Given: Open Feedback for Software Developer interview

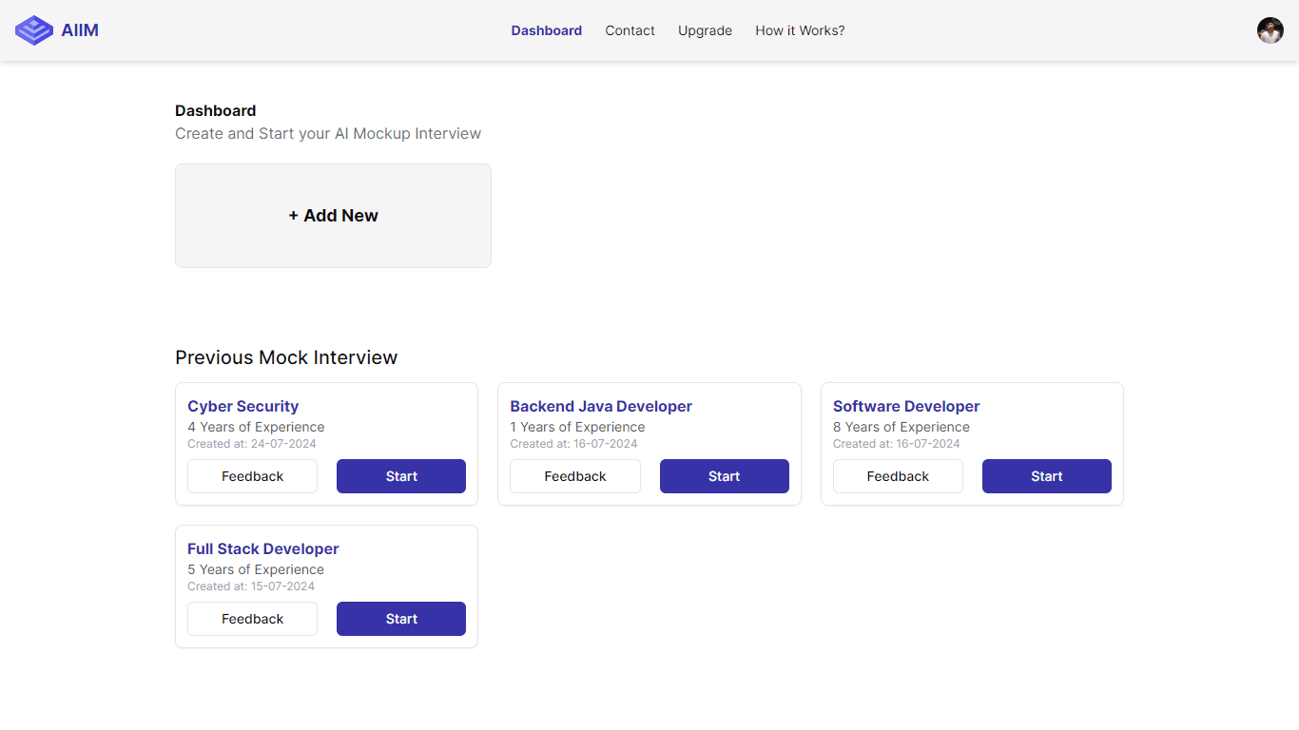Looking at the screenshot, I should (898, 476).
